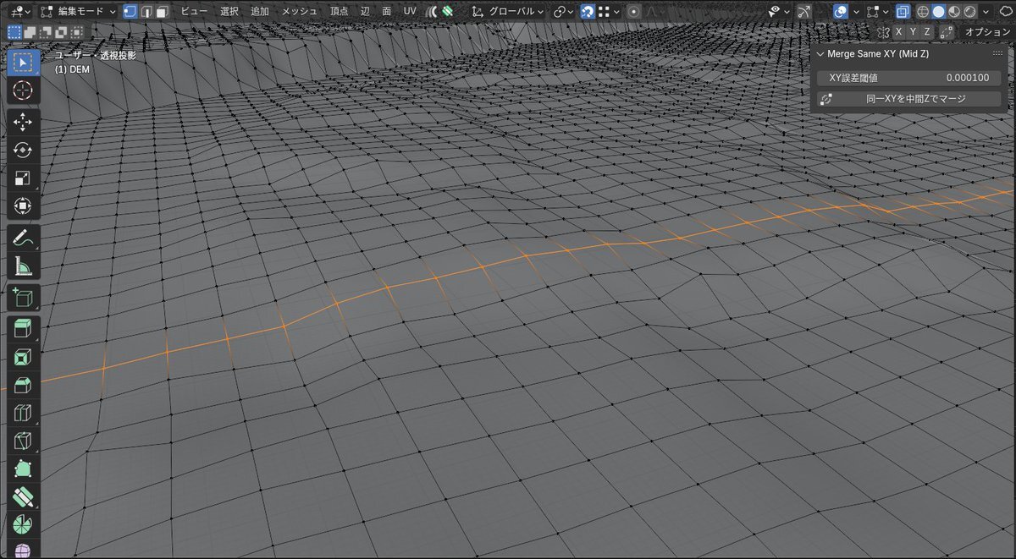Switch to material preview shading
The width and height of the screenshot is (1016, 559).
point(953,12)
